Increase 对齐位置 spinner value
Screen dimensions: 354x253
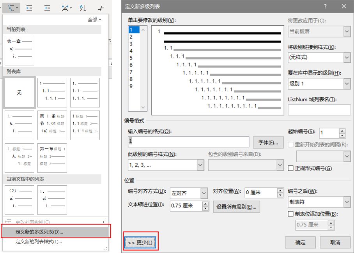tap(280, 191)
